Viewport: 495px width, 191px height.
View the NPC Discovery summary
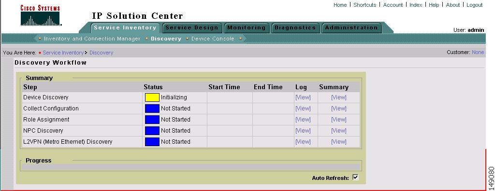(x=339, y=131)
